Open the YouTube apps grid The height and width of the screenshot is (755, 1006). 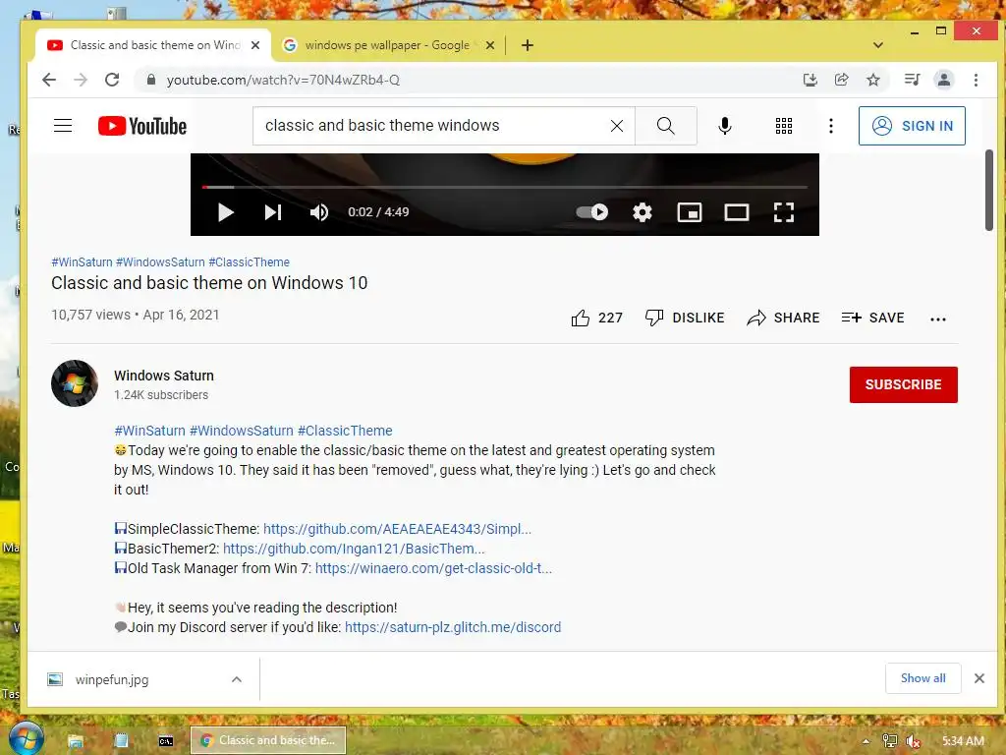tap(784, 126)
